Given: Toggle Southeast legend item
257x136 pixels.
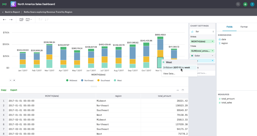Looking at the screenshot, I should click(x=104, y=80).
